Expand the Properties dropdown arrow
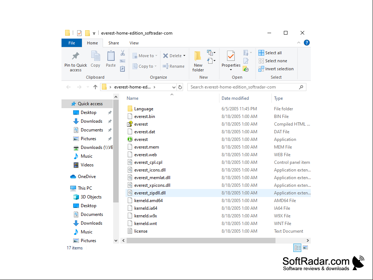Image resolution: width=373 pixels, height=280 pixels. (x=231, y=70)
